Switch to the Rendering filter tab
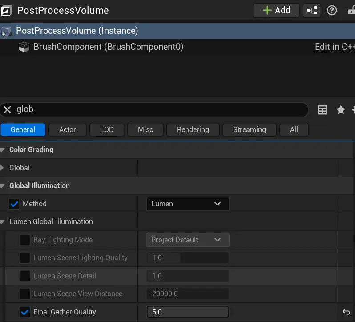 point(193,129)
